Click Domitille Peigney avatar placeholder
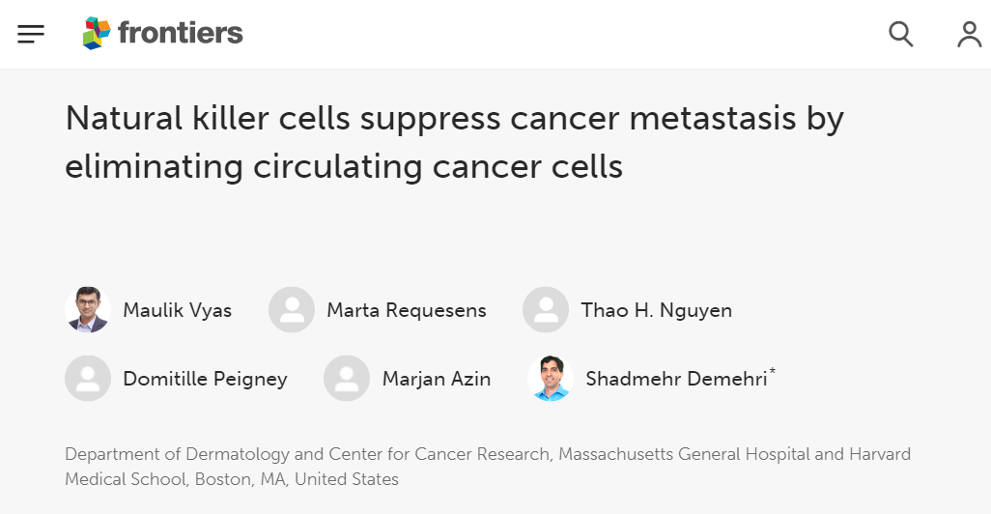Viewport: 991px width, 514px height. coord(88,379)
